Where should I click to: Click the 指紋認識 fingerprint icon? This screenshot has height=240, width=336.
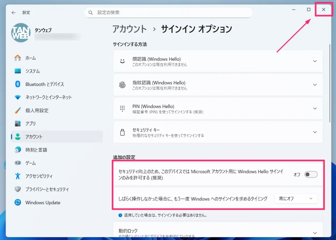[x=122, y=85]
